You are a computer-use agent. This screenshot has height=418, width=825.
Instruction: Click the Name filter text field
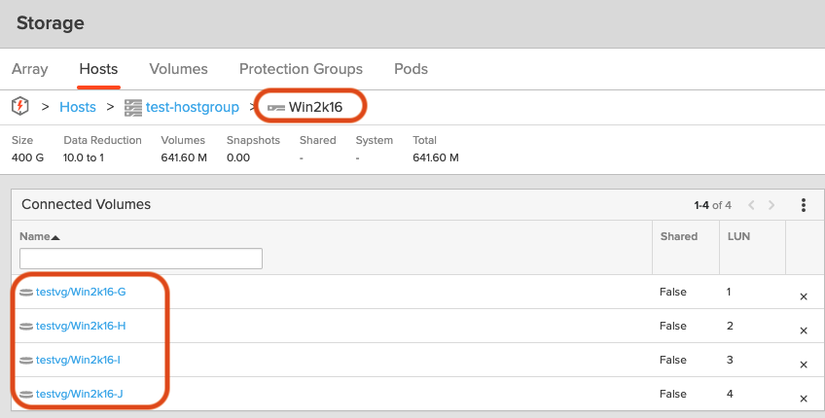(141, 258)
